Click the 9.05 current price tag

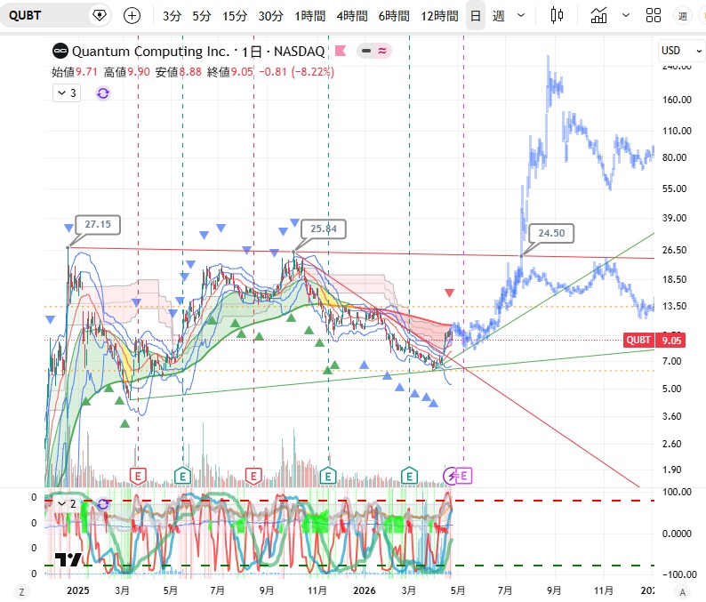[x=671, y=340]
